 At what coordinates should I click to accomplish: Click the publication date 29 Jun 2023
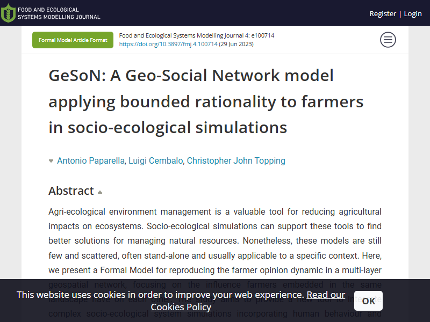click(236, 44)
